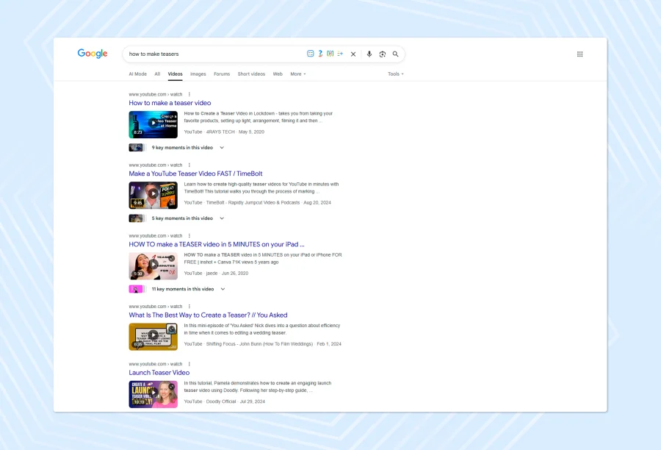Open "What Is The Best Way to Create a Teaser" link
This screenshot has width=661, height=450.
pyautogui.click(x=208, y=315)
